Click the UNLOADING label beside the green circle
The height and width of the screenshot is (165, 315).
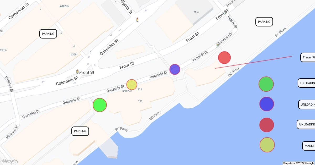pyautogui.click(x=307, y=83)
